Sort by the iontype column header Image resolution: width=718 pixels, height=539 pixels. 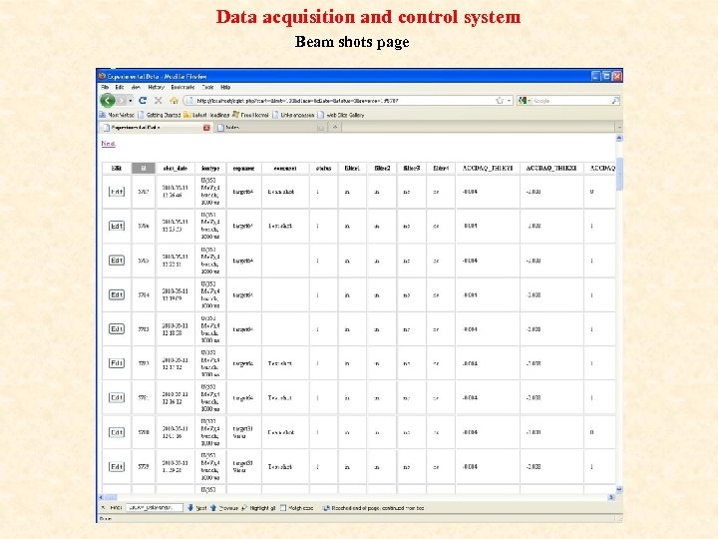[210, 169]
